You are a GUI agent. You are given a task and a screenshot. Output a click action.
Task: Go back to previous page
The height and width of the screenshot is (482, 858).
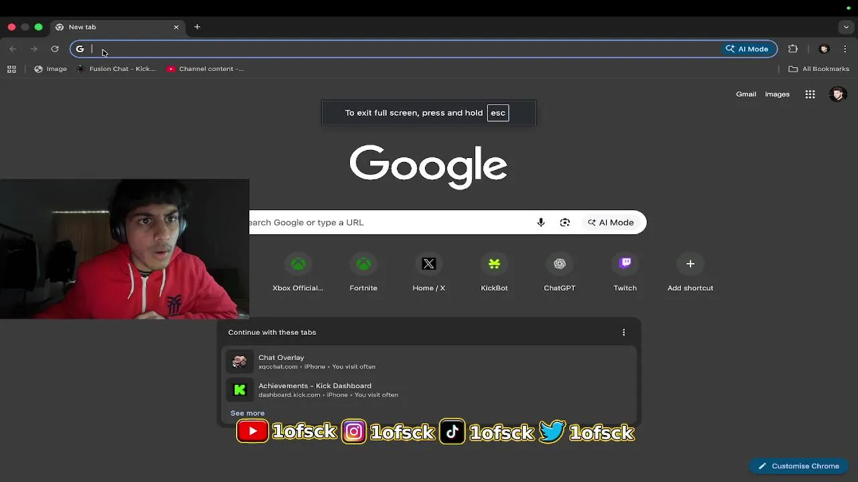click(13, 49)
